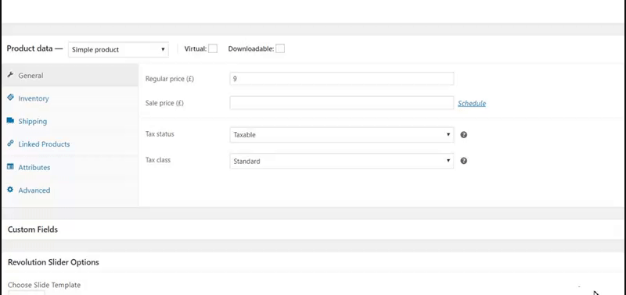Viewport: 626px width, 295px height.
Task: Click the Regular price (£) label
Action: click(x=170, y=79)
